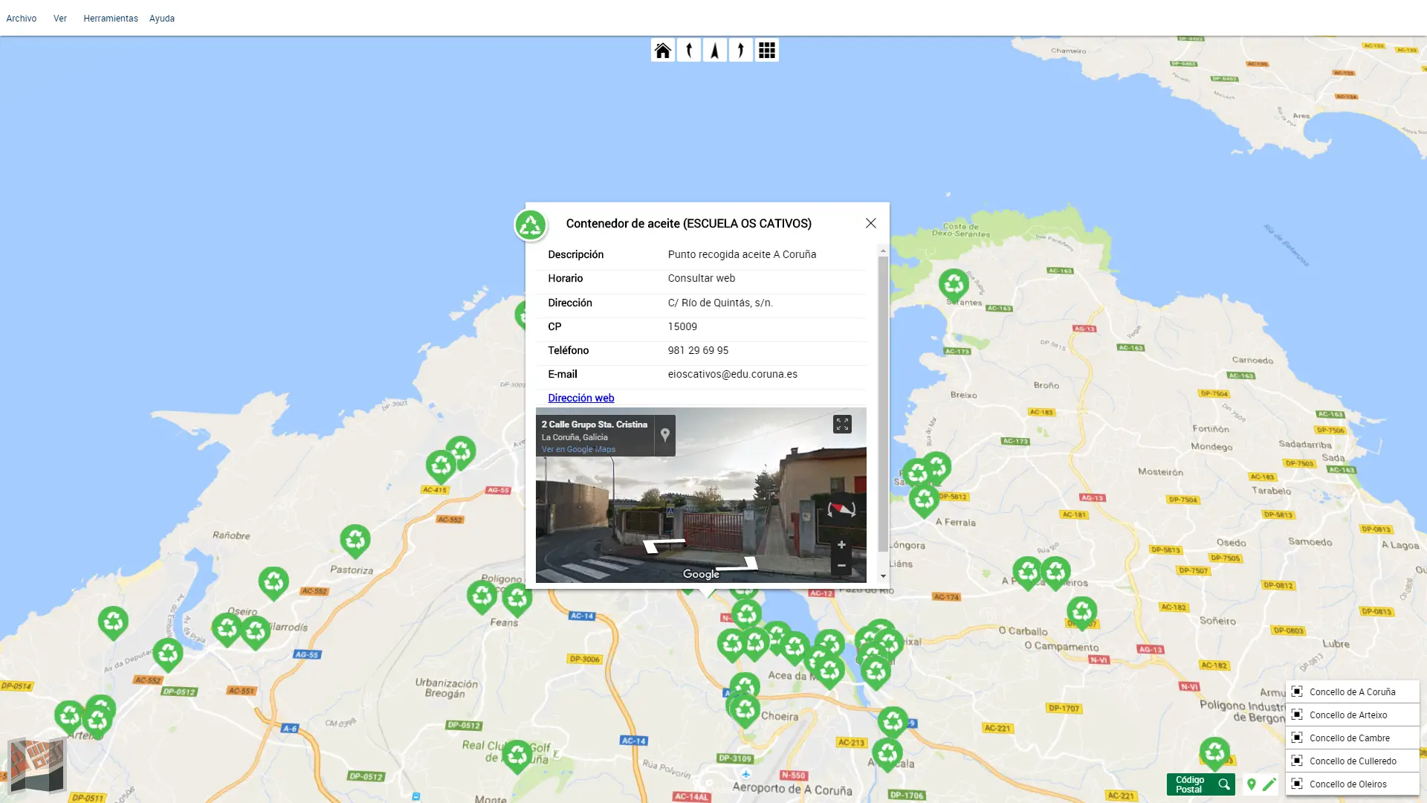Click the green location pin tool

(1252, 784)
